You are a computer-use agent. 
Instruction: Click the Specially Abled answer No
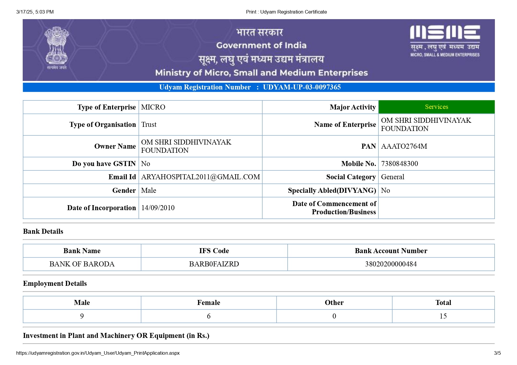click(x=386, y=190)
